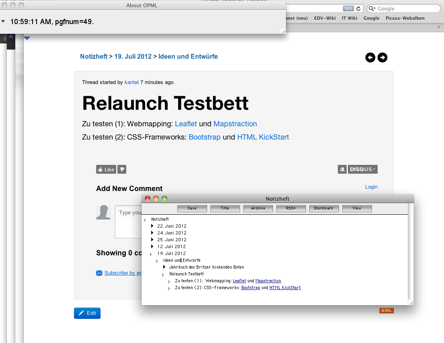Image resolution: width=444 pixels, height=343 pixels.
Task: Reload the page in the browser
Action: click(358, 8)
